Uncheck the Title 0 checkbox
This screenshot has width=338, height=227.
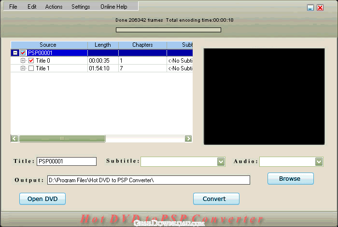[31, 60]
